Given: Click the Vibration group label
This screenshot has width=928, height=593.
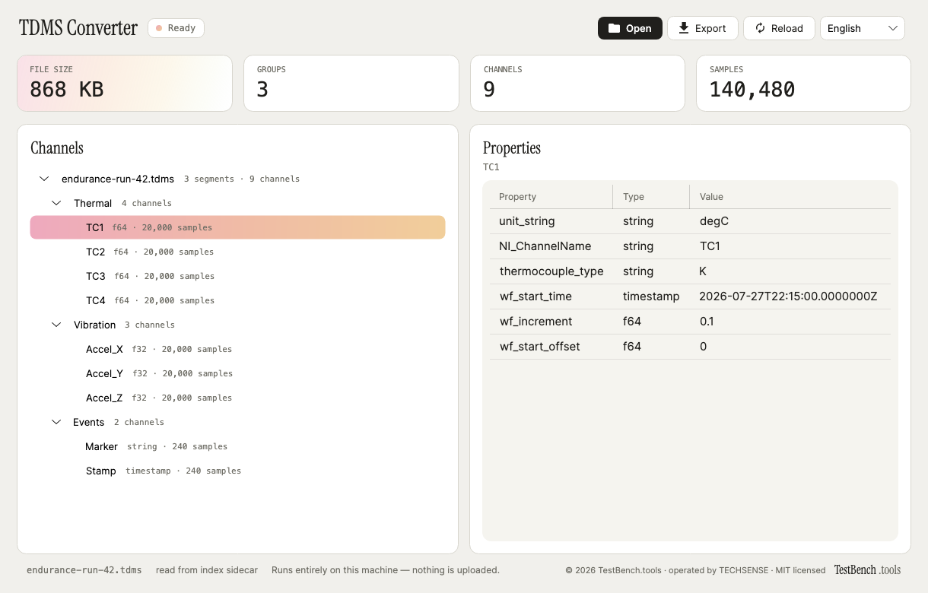Looking at the screenshot, I should click(x=95, y=325).
